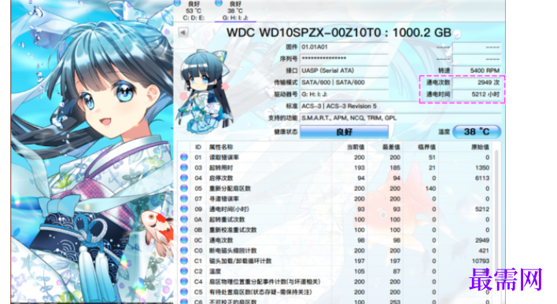Click status orb for attribute 05 重新分配扇区数
This screenshot has height=304, width=557.
pos(184,189)
